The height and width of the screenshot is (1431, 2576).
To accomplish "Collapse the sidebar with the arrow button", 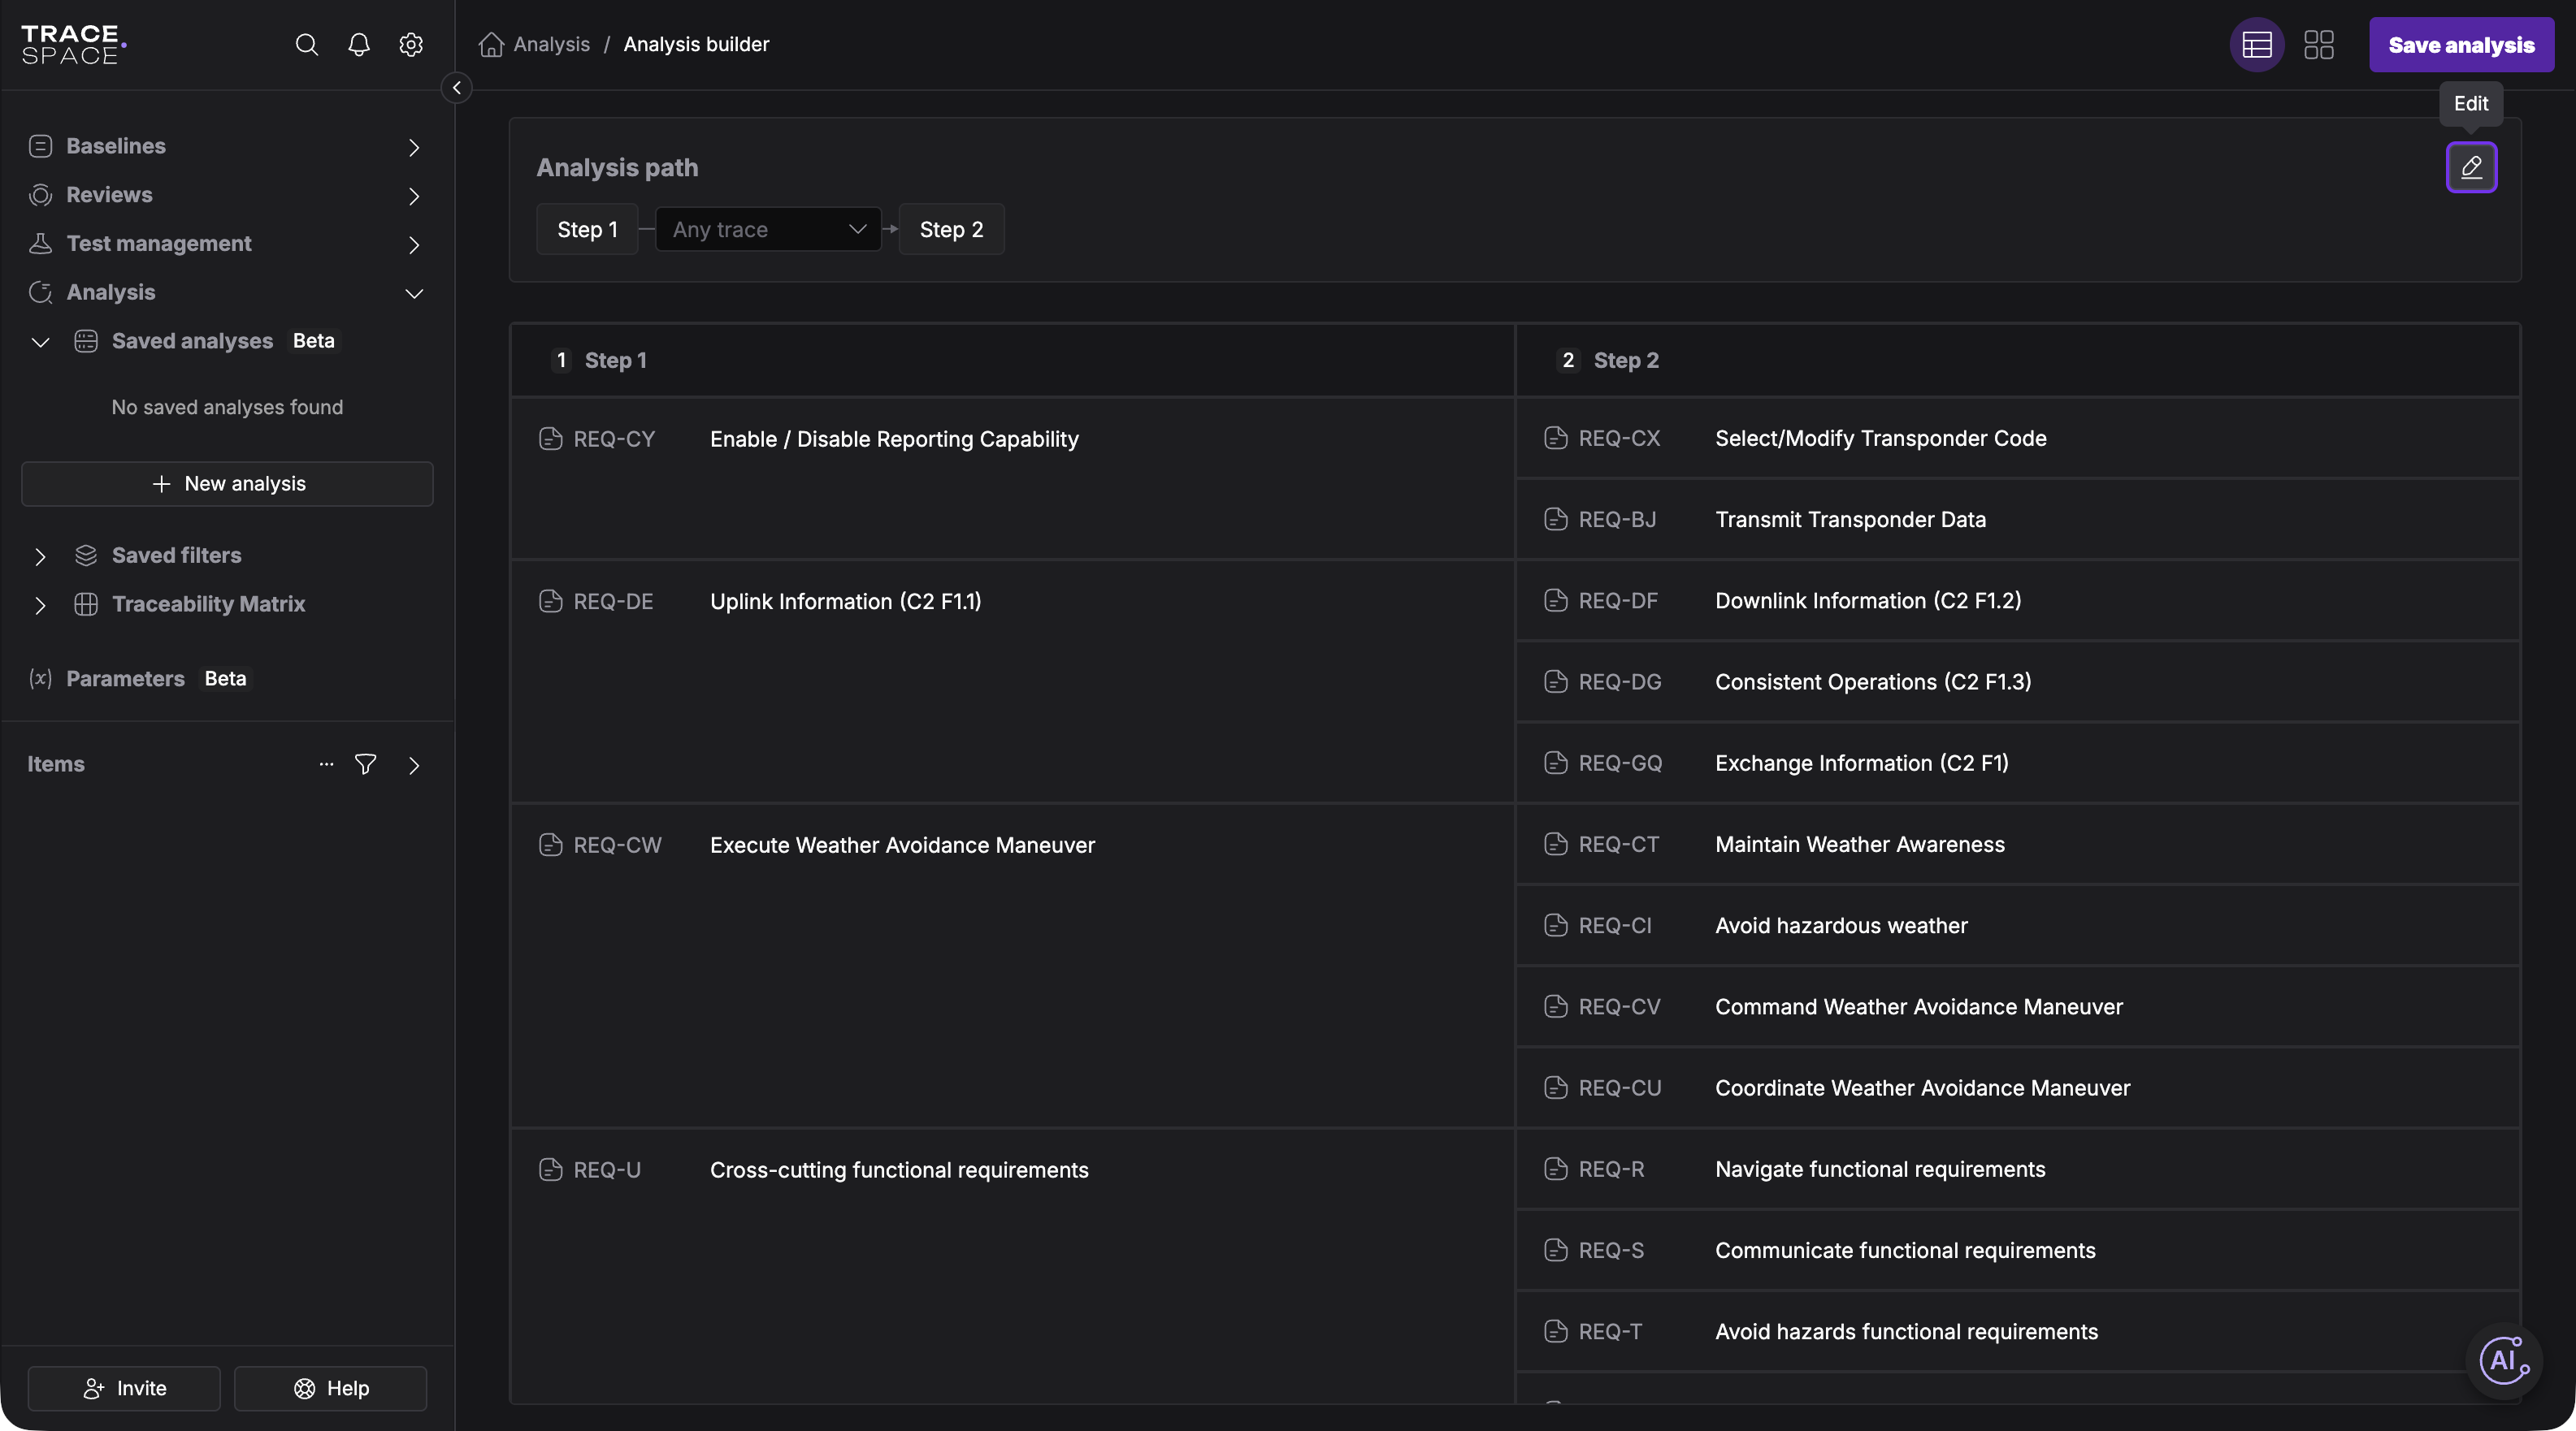I will click(x=457, y=88).
